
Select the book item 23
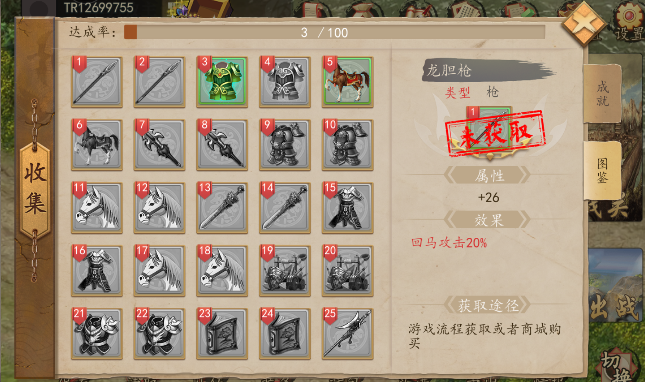pyautogui.click(x=222, y=334)
